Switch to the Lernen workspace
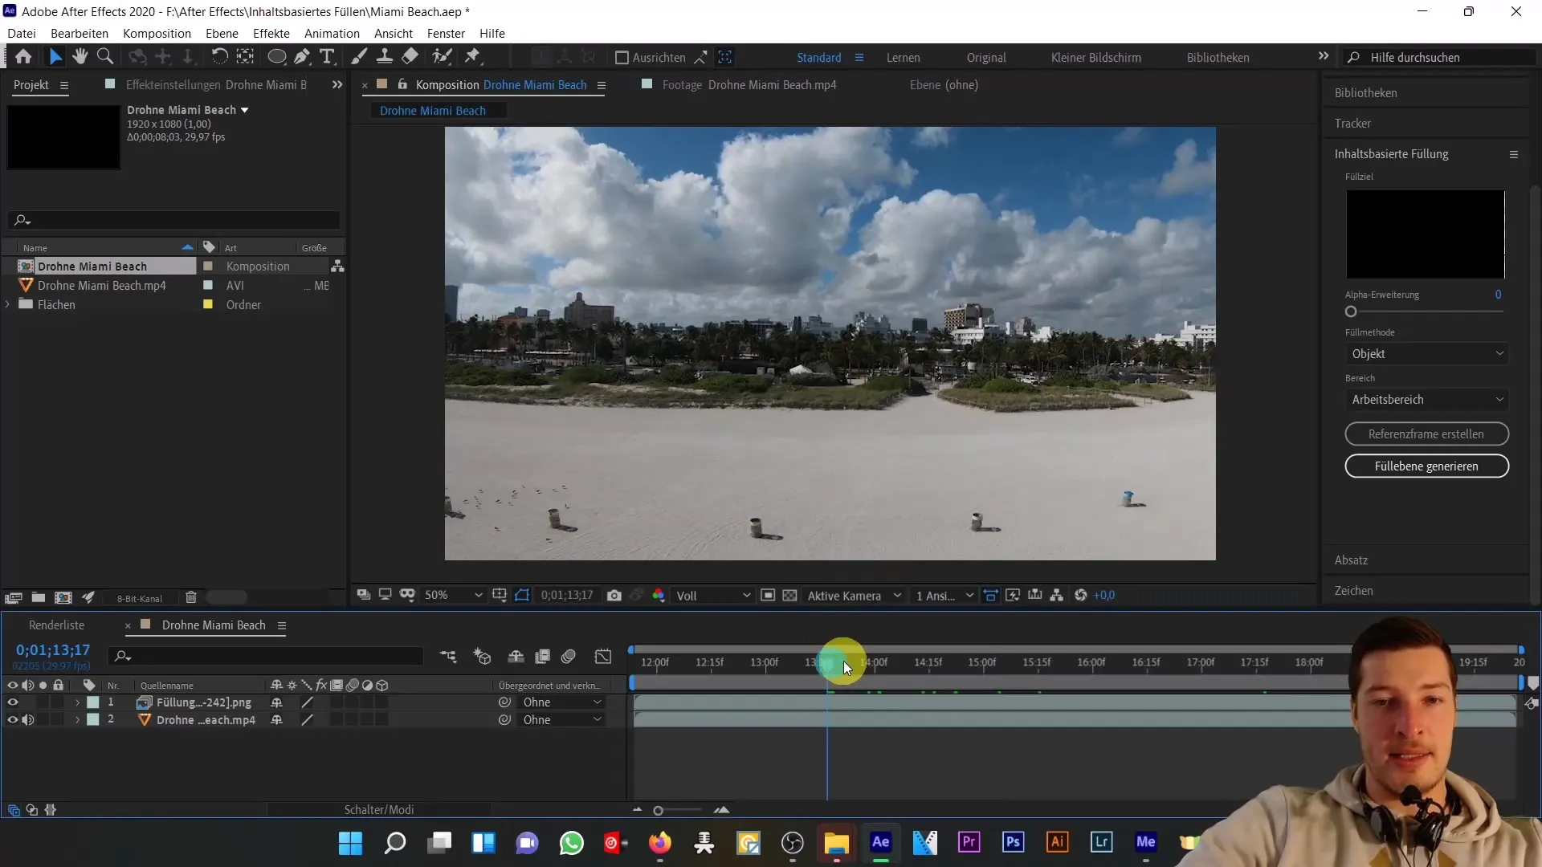Screen dimensions: 1542x867 click(903, 58)
